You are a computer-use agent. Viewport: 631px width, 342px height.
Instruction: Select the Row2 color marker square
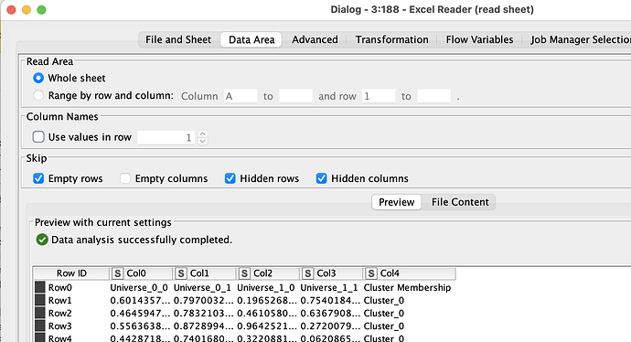tap(40, 313)
